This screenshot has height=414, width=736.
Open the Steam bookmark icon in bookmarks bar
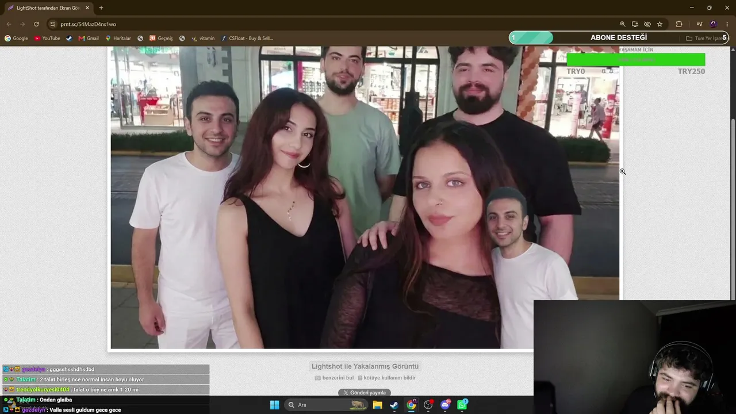click(x=69, y=39)
